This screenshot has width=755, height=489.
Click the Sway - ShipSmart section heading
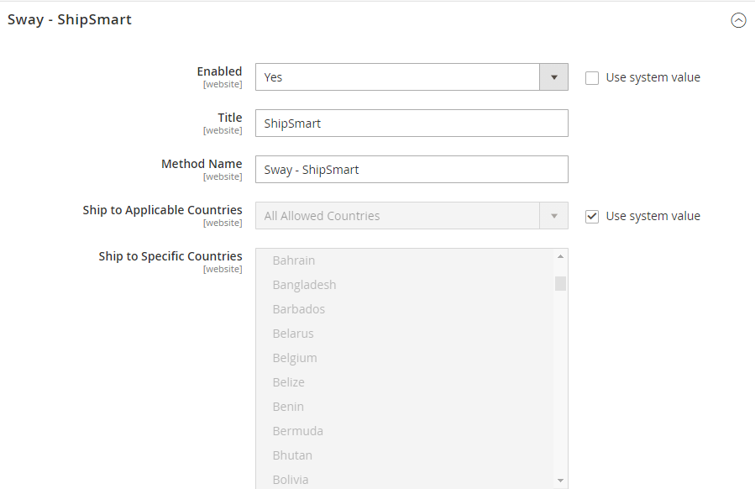click(70, 20)
